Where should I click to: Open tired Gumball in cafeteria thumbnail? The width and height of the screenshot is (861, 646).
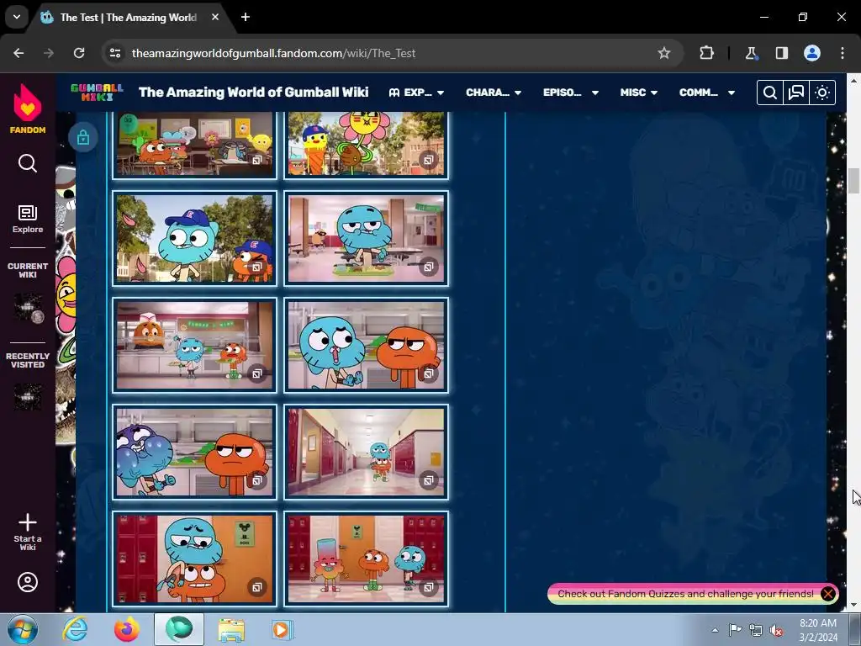[367, 238]
